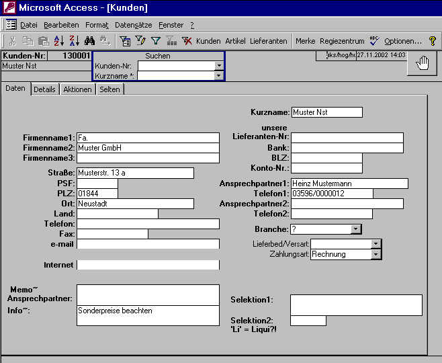Expand the Kunden-Nr search dropdown

pos(218,66)
